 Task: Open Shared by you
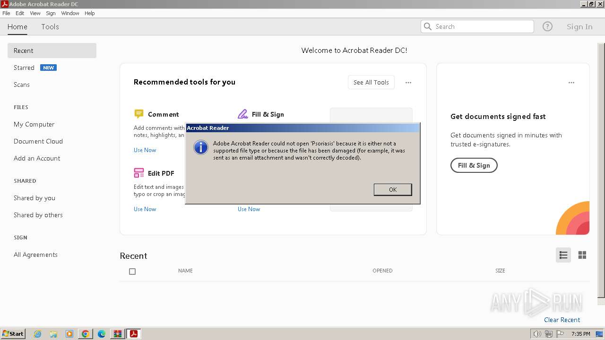35,198
